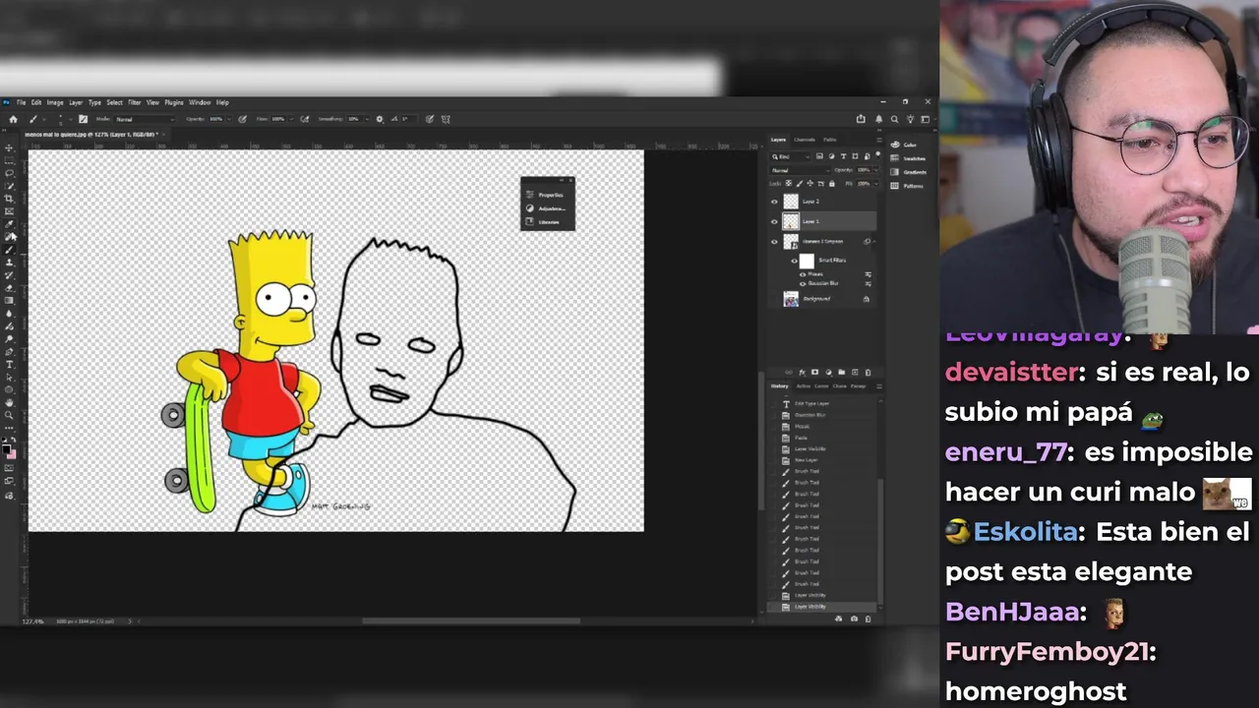Open the File menu
The height and width of the screenshot is (708, 1259).
pos(21,102)
